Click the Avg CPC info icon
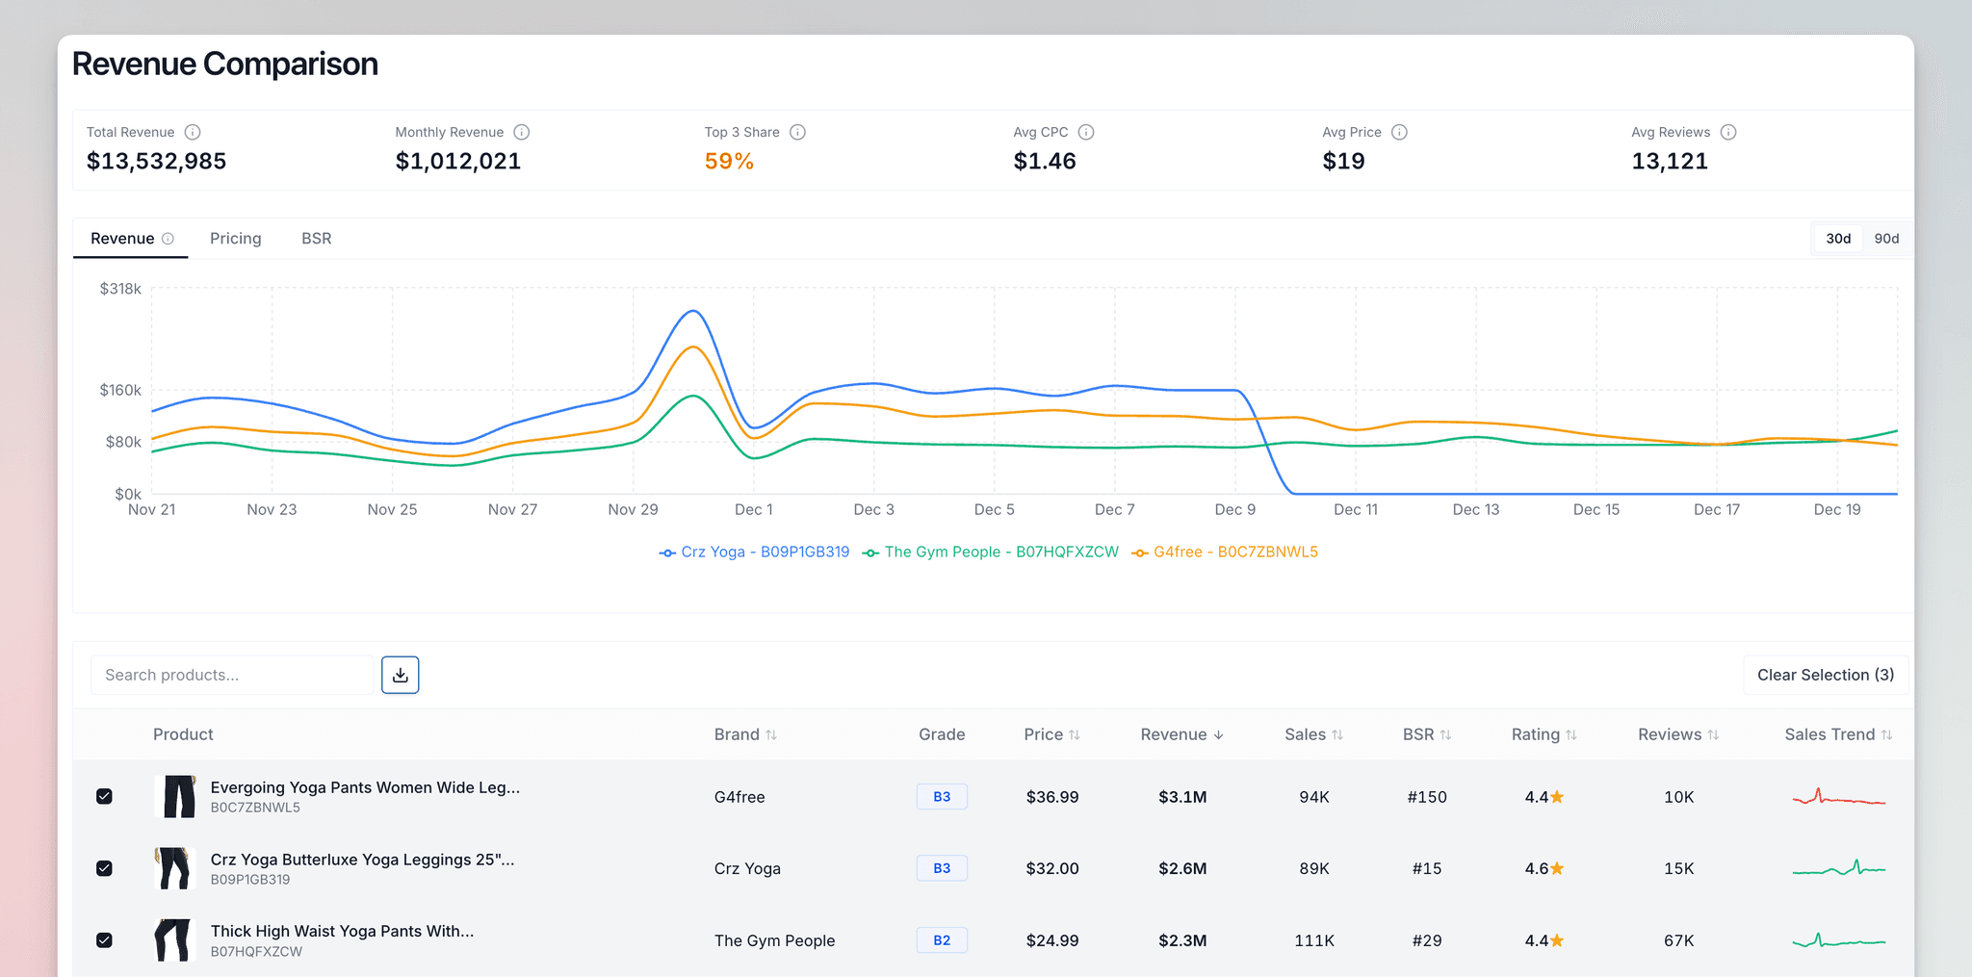This screenshot has width=1972, height=977. pos(1086,132)
